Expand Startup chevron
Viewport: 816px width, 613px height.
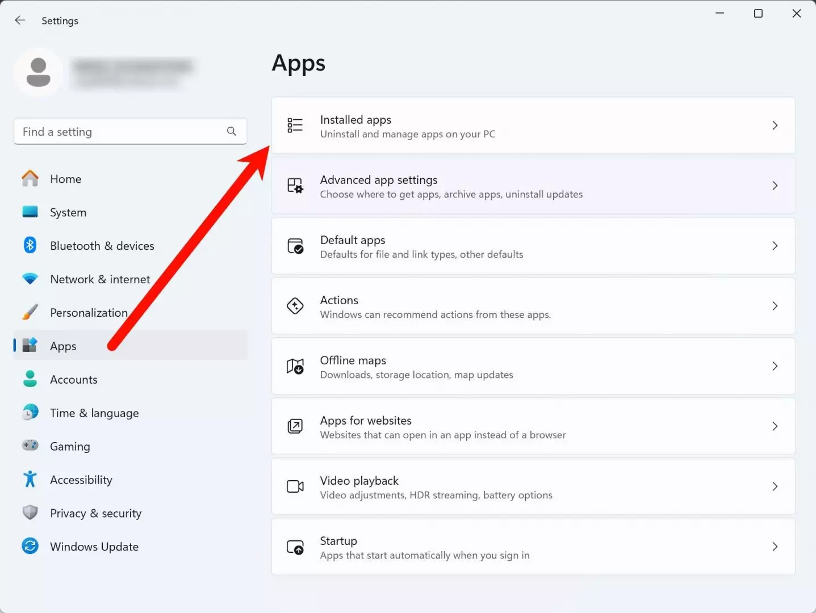[775, 547]
